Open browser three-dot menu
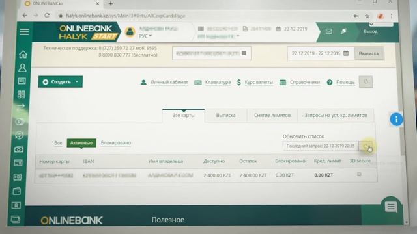 pos(392,16)
